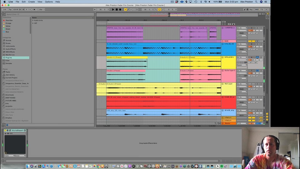The height and width of the screenshot is (169, 300).
Task: Click the Link button
Action: tap(5, 9)
